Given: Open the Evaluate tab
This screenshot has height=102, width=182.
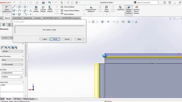Looking at the screenshot, I should click(37, 18).
